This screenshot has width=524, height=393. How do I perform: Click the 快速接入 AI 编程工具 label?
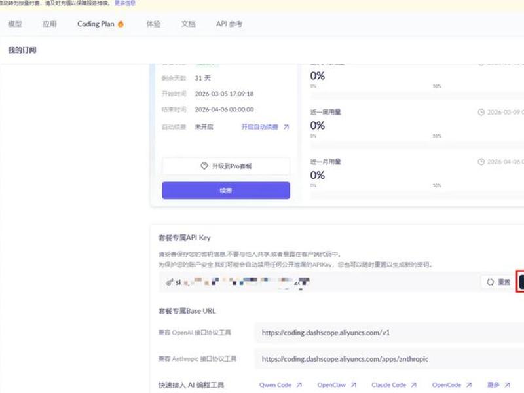191,385
